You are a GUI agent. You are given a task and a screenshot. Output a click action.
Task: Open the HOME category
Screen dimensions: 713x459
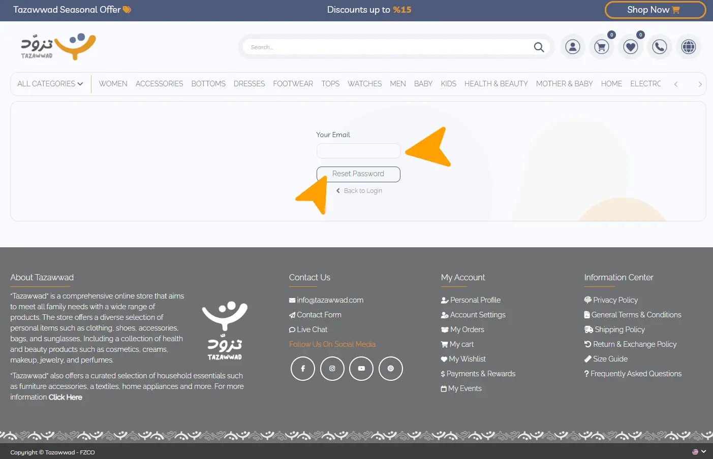point(611,84)
